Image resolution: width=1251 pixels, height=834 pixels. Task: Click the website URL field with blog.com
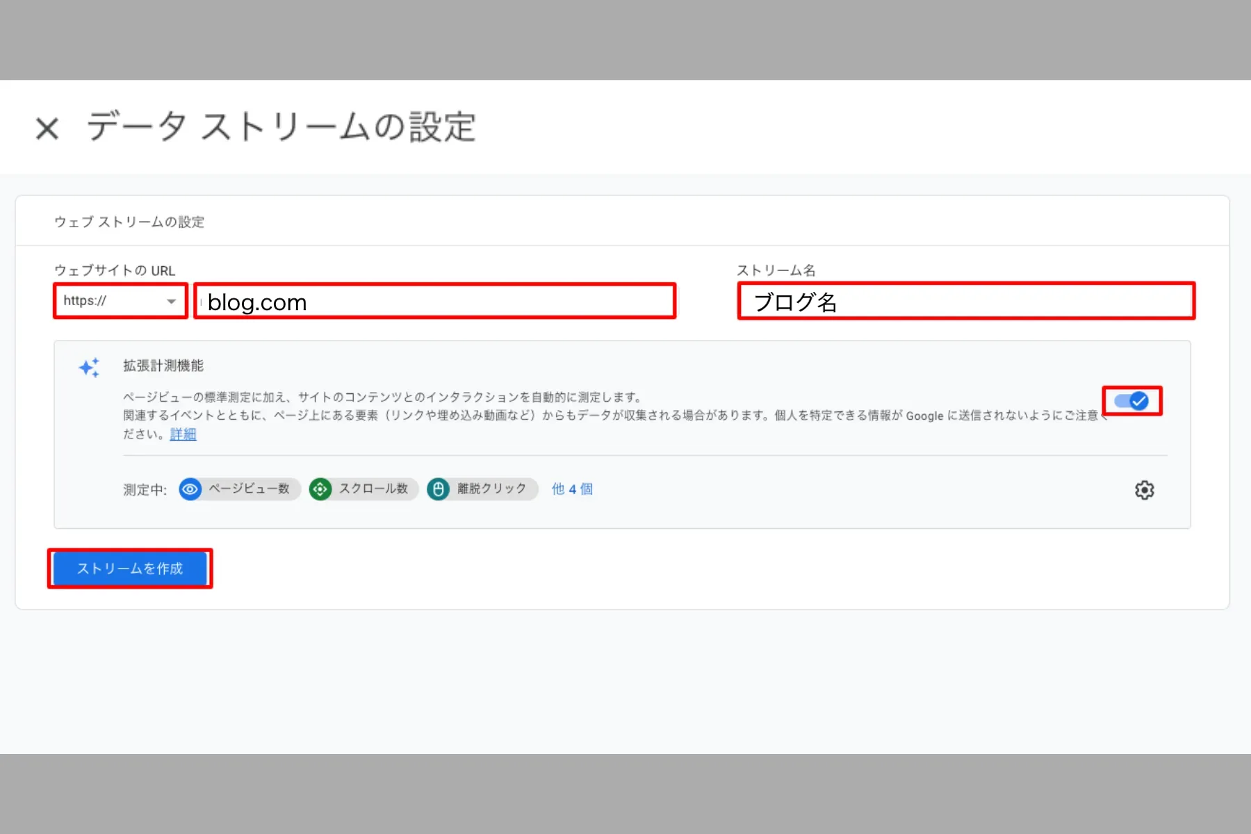(434, 301)
